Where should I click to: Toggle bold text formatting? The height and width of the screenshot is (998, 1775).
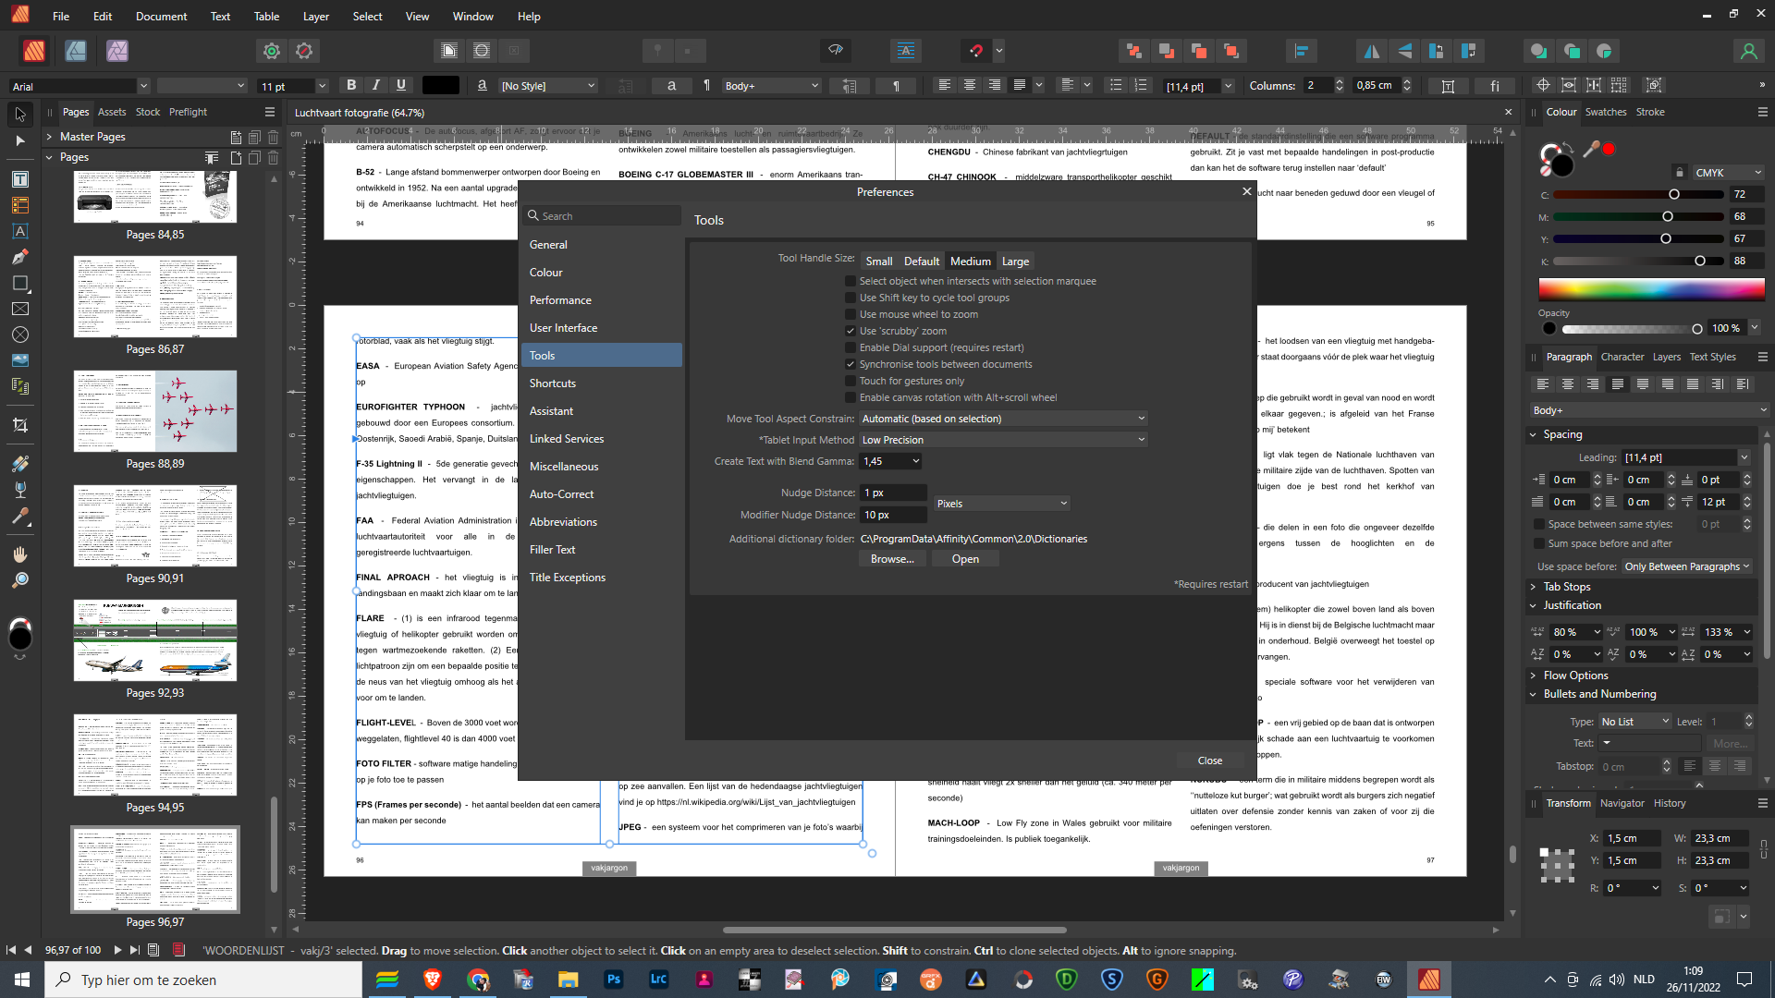[351, 85]
